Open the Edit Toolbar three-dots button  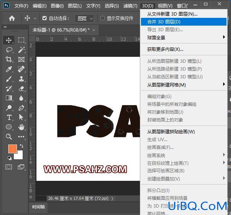pos(21,137)
